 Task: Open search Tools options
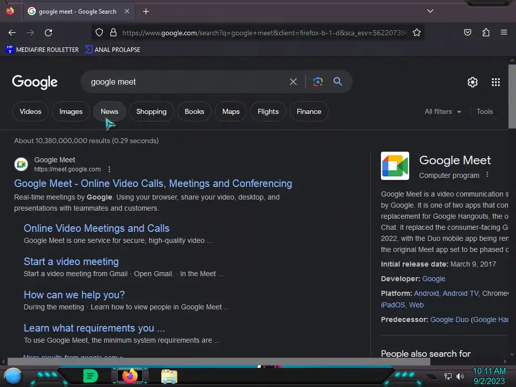[484, 111]
